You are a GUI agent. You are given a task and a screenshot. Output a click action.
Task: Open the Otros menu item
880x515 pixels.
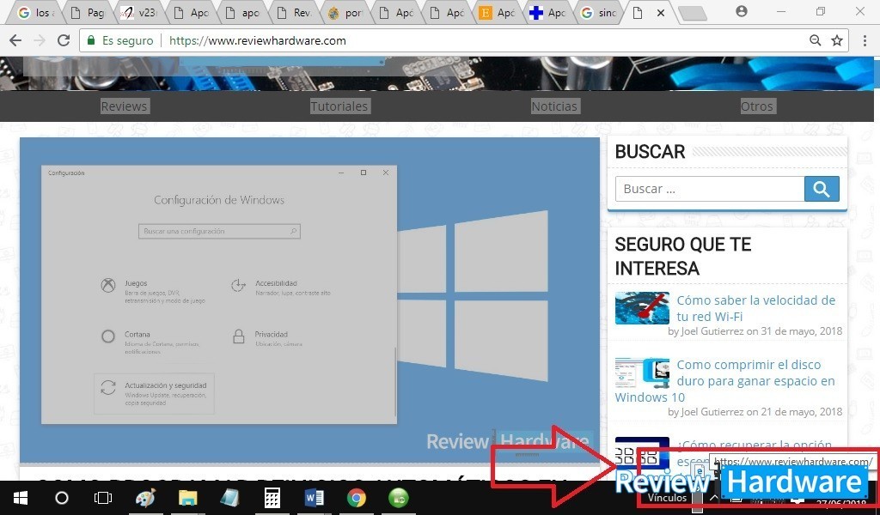click(756, 106)
